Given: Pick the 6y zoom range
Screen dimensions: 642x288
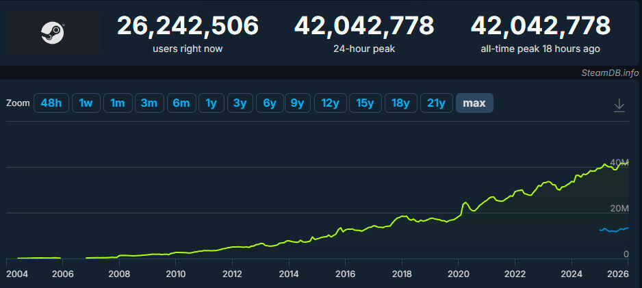Looking at the screenshot, I should (x=270, y=103).
